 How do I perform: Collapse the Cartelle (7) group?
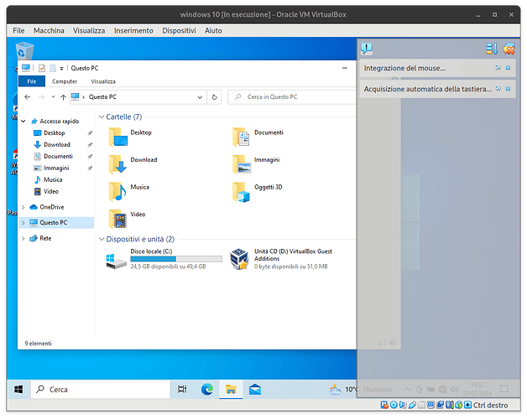102,116
